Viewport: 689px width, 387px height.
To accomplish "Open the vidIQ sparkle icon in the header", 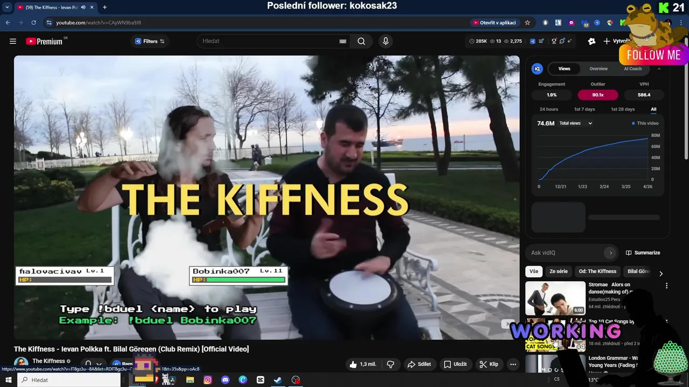I will (x=570, y=41).
